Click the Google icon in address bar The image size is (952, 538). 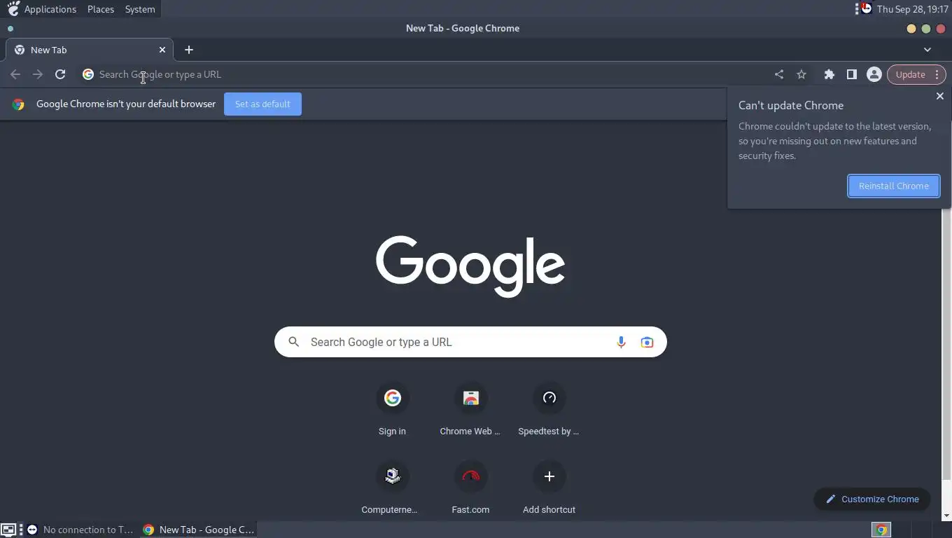(88, 74)
